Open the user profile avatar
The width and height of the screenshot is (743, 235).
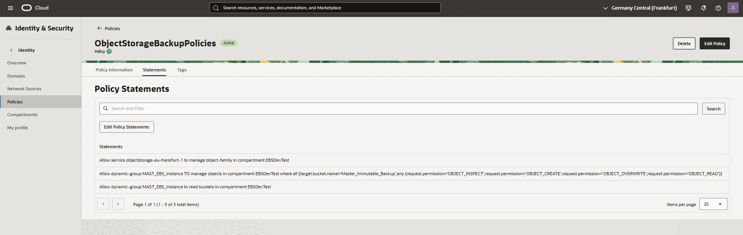click(x=733, y=8)
